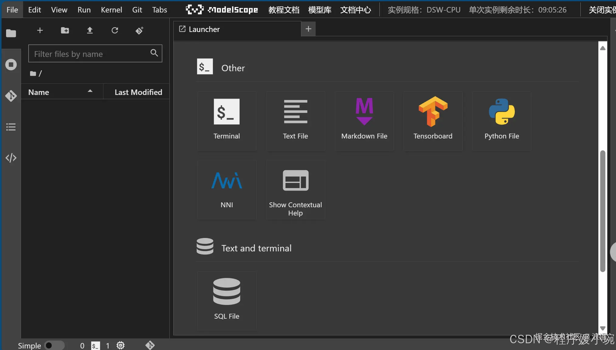
Task: Toggle Simple interface mode switch
Action: click(54, 345)
